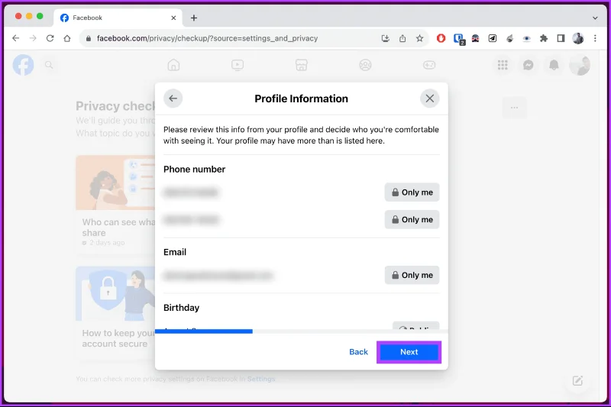Viewport: 611px width, 407px height.
Task: Bookmark this page with the star icon
Action: pyautogui.click(x=419, y=38)
